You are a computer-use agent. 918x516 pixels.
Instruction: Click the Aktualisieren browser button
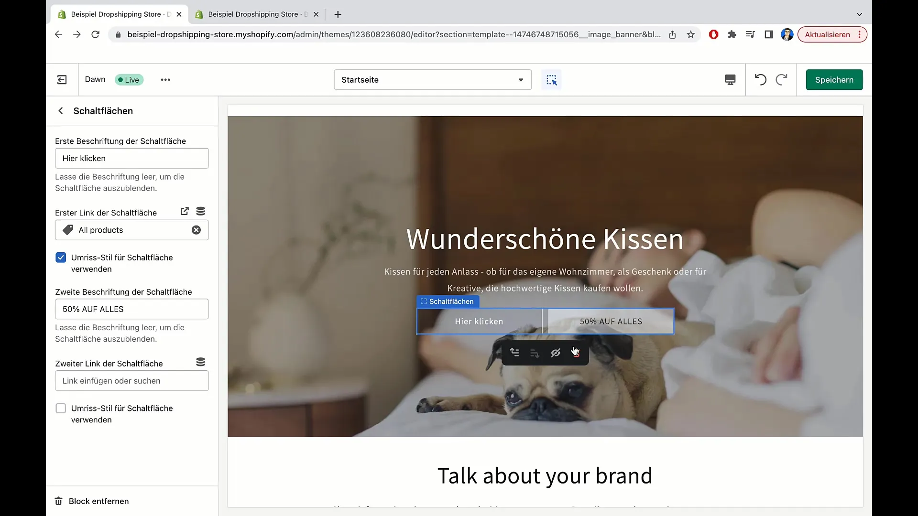[x=828, y=35]
